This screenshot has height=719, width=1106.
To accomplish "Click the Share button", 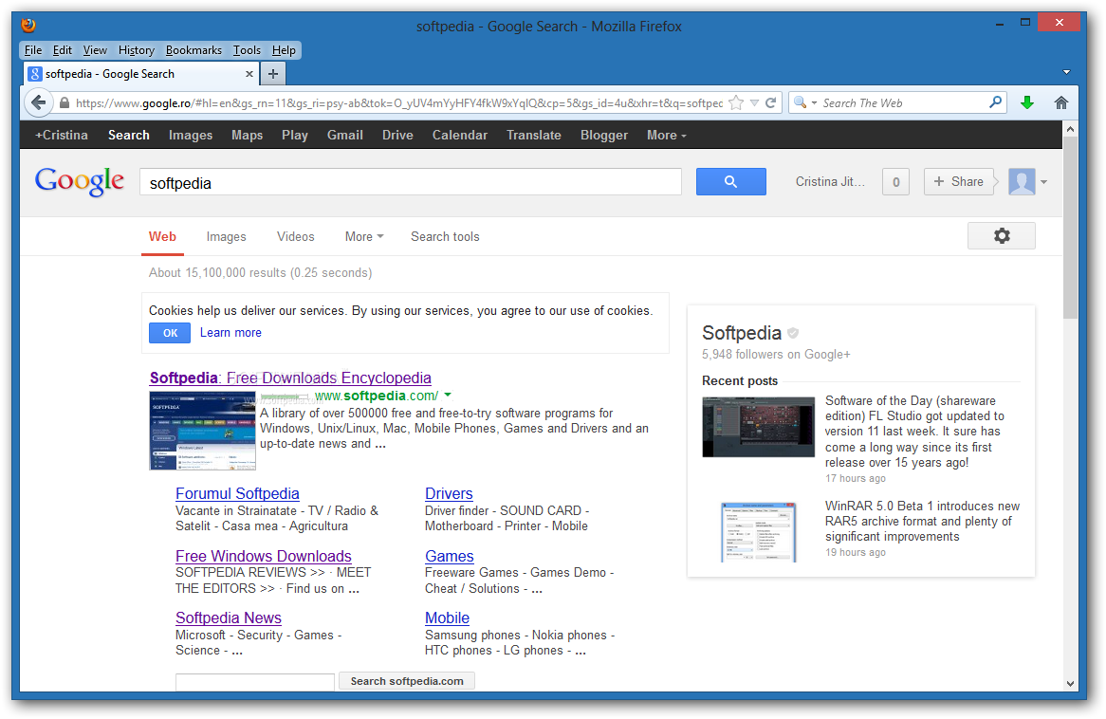I will click(x=959, y=181).
